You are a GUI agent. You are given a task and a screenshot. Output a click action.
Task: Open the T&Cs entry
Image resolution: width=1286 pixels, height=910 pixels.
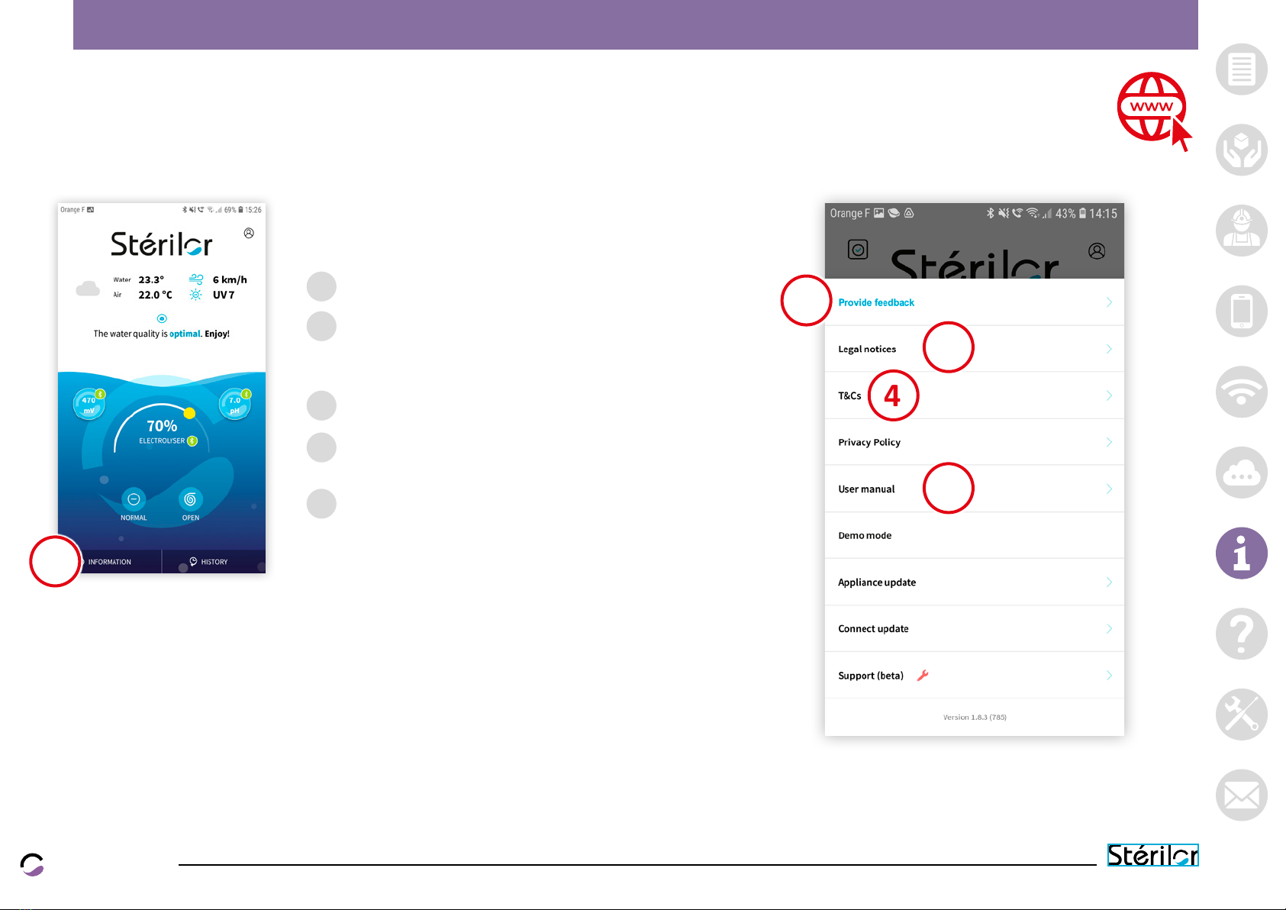tap(975, 395)
